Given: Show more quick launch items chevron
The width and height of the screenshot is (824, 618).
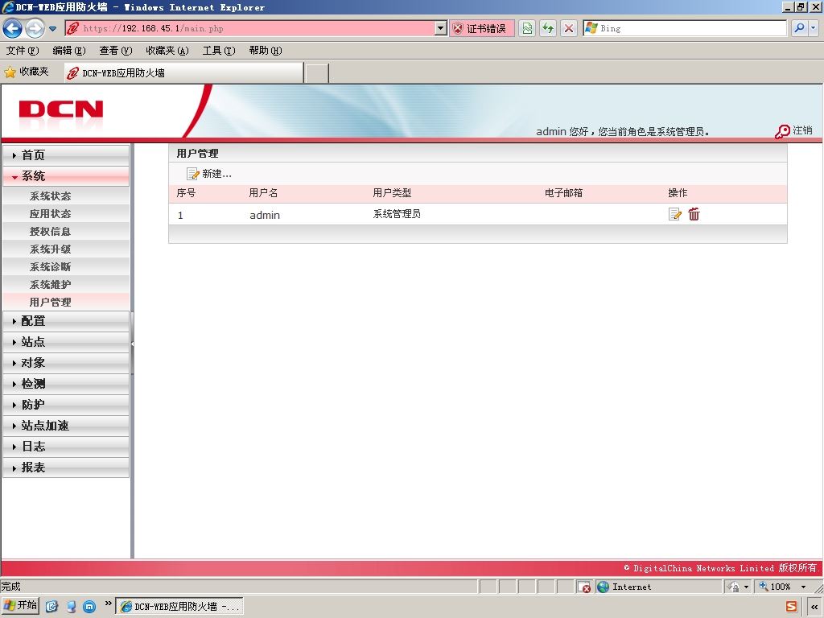Looking at the screenshot, I should click(109, 604).
